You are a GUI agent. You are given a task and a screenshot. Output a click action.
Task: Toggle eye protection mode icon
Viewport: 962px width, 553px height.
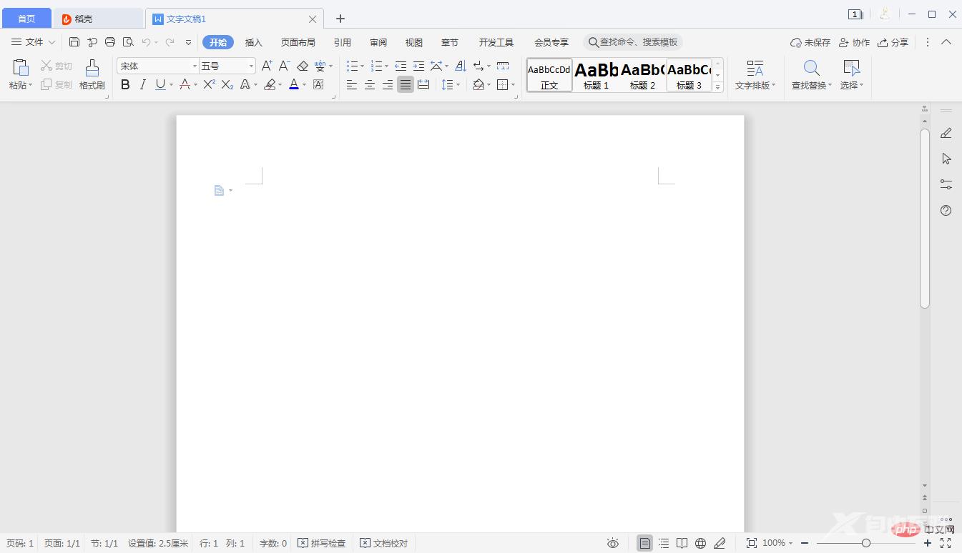(613, 544)
